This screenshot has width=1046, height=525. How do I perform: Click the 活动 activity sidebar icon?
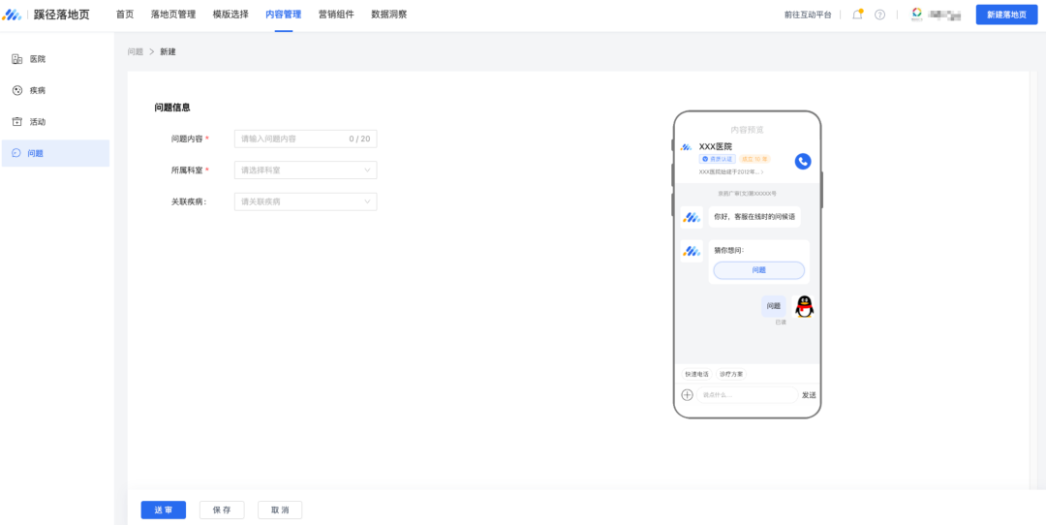[16, 122]
